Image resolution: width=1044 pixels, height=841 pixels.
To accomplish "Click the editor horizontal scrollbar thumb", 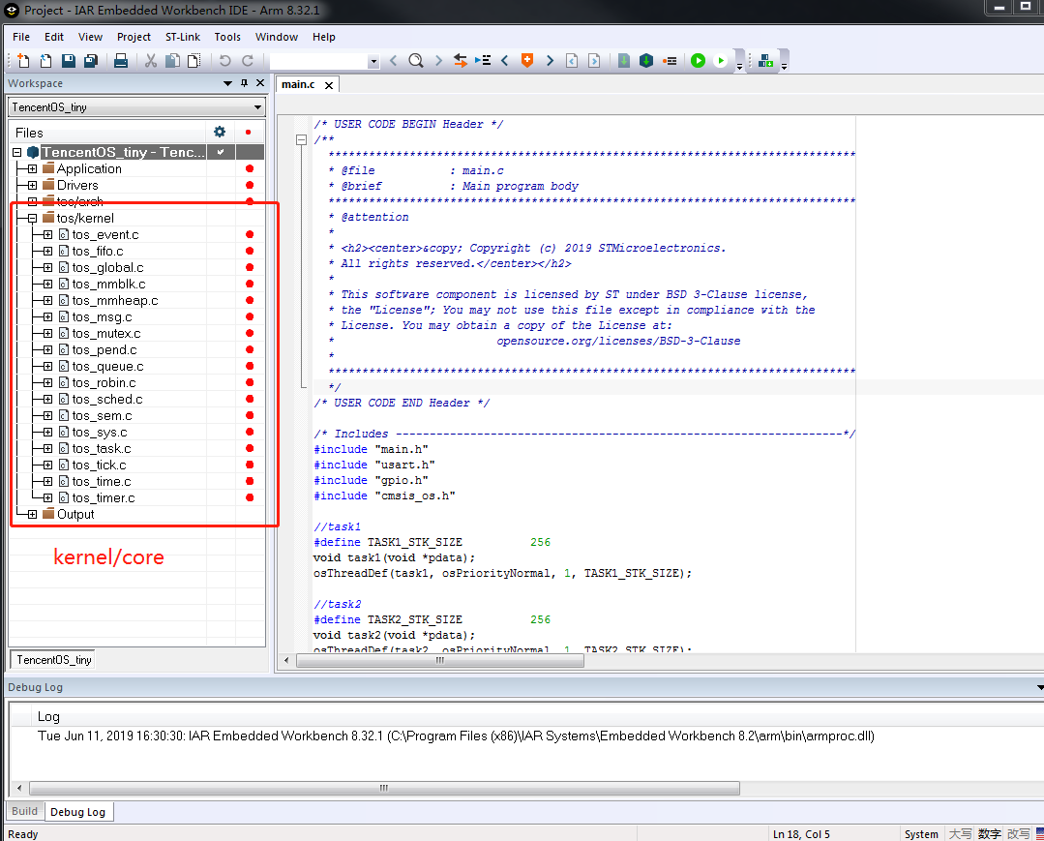I will click(x=438, y=661).
